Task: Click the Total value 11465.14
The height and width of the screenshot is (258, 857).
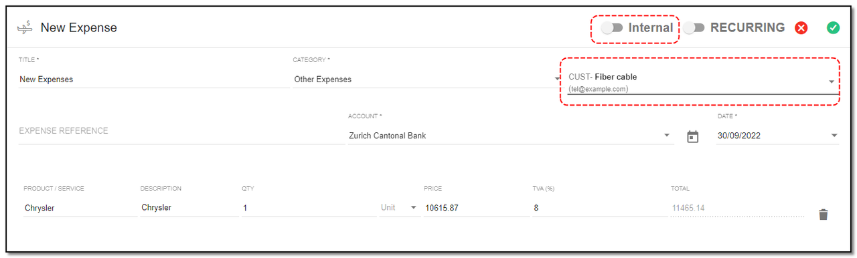Action: click(688, 208)
